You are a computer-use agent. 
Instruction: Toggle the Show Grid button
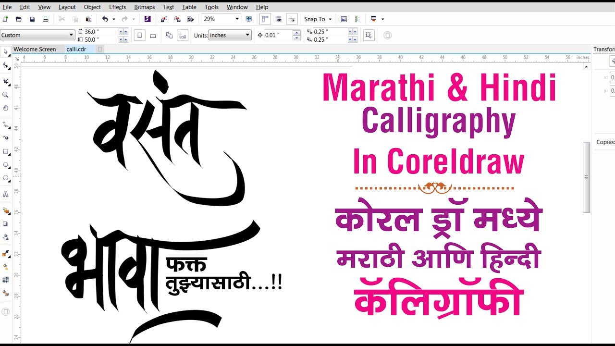pyautogui.click(x=279, y=19)
